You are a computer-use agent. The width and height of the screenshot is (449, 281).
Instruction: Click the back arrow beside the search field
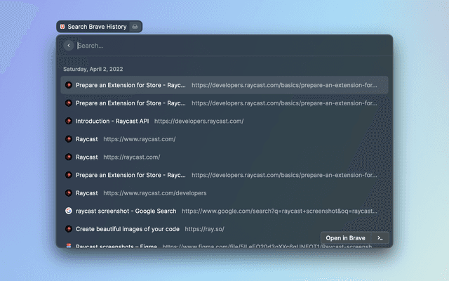69,46
